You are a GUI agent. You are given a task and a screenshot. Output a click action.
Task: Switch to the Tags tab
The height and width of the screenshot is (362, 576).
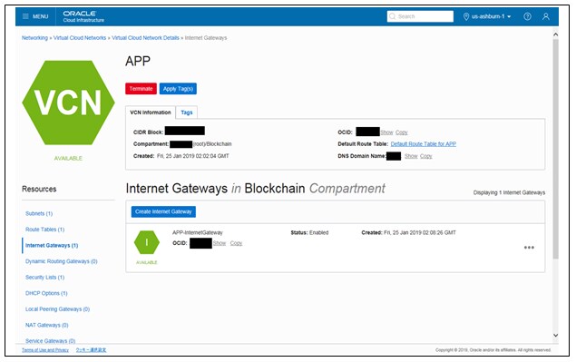click(x=187, y=113)
